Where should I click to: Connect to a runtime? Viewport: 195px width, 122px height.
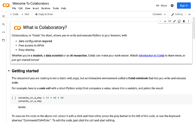tap(157, 14)
